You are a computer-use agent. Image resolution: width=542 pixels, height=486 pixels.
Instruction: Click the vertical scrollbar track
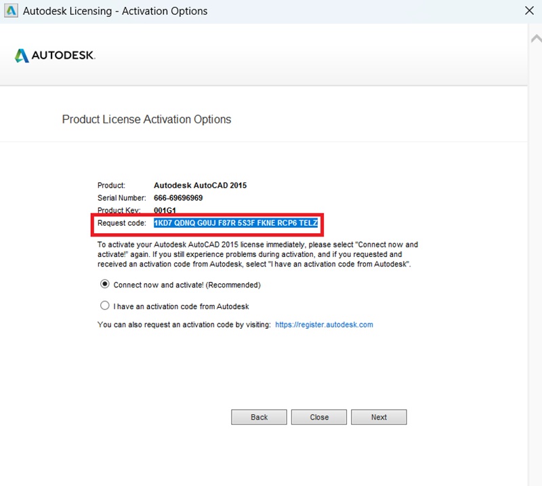point(535,271)
